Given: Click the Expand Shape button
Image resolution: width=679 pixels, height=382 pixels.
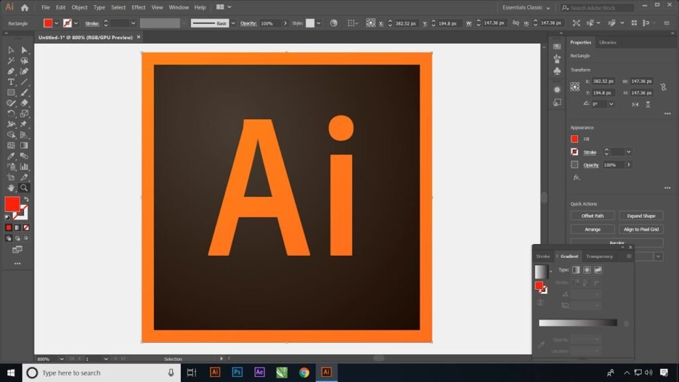Looking at the screenshot, I should 641,216.
